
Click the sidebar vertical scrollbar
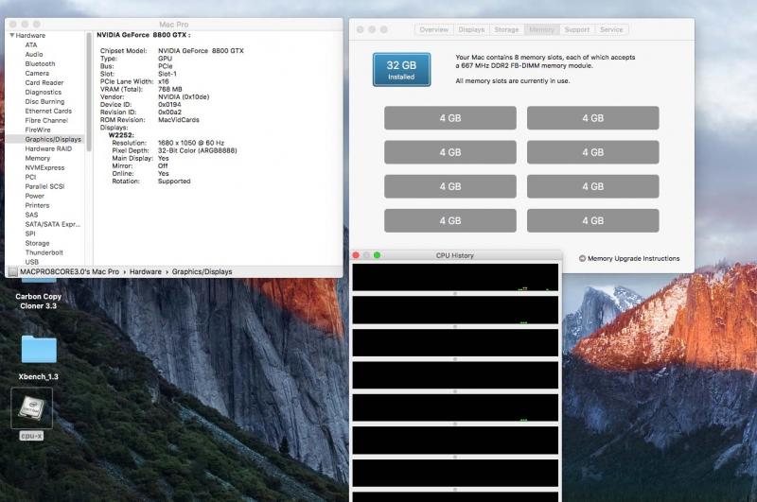[x=89, y=95]
